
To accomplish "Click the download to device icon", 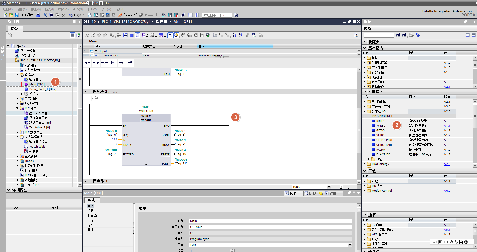I will click(x=96, y=15).
